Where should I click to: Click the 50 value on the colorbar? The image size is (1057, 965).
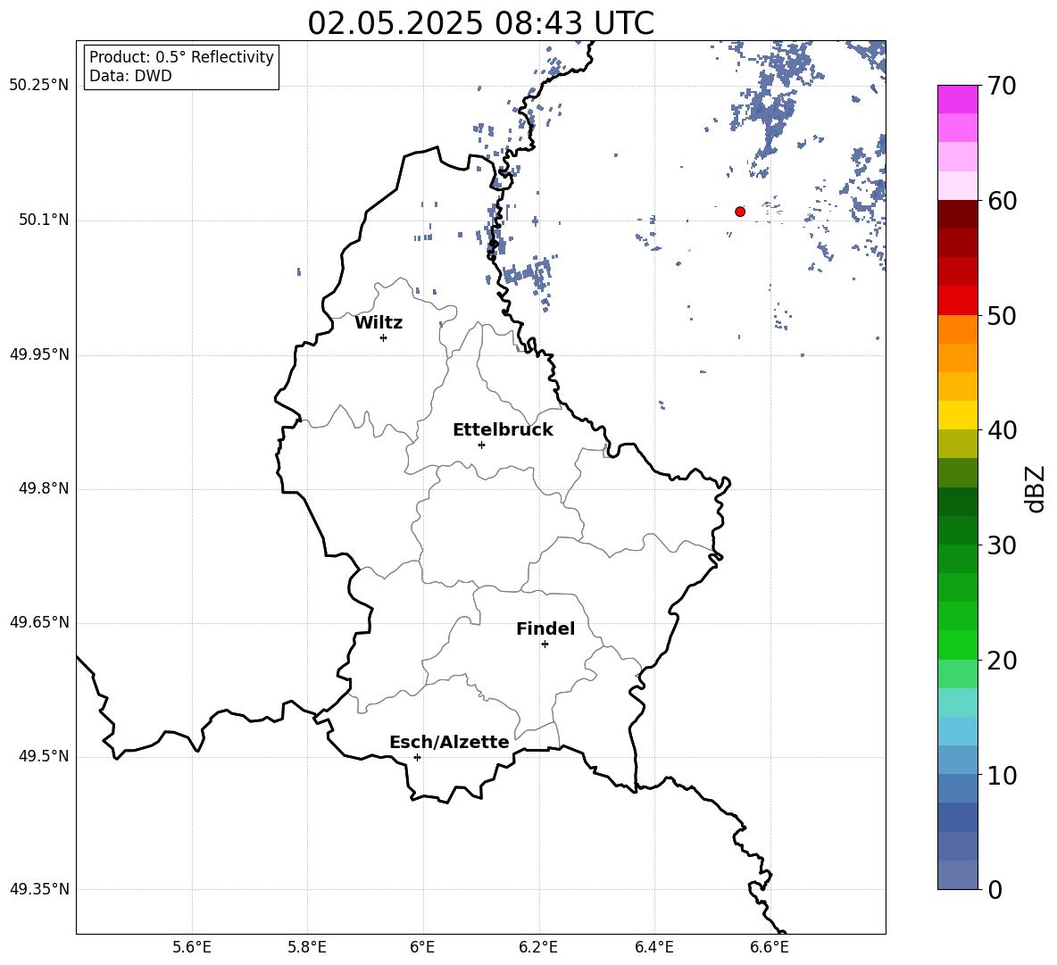(x=1002, y=315)
